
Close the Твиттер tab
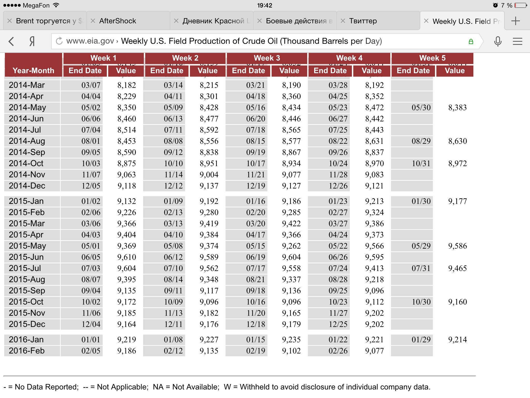pyautogui.click(x=343, y=21)
